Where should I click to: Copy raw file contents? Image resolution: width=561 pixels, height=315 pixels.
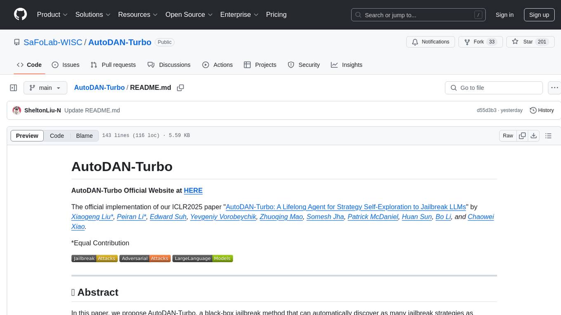522,136
